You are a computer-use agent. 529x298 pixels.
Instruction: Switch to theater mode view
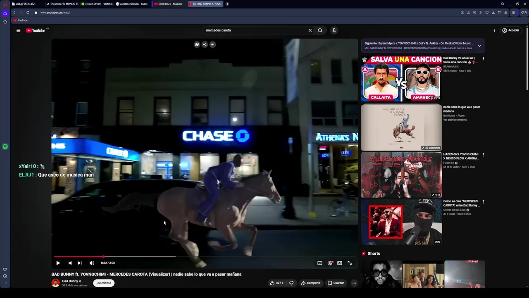coord(340,263)
